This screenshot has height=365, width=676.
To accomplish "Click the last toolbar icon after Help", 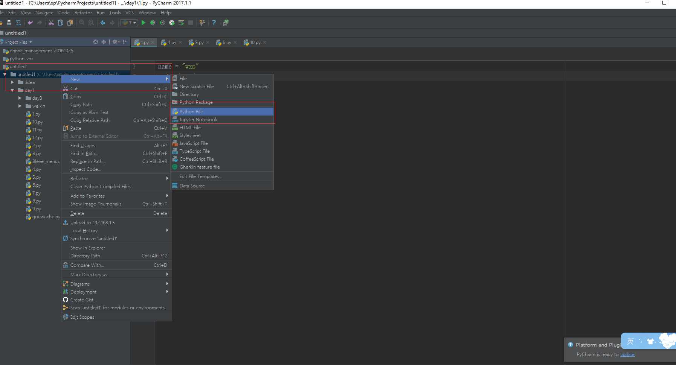I will coord(226,23).
